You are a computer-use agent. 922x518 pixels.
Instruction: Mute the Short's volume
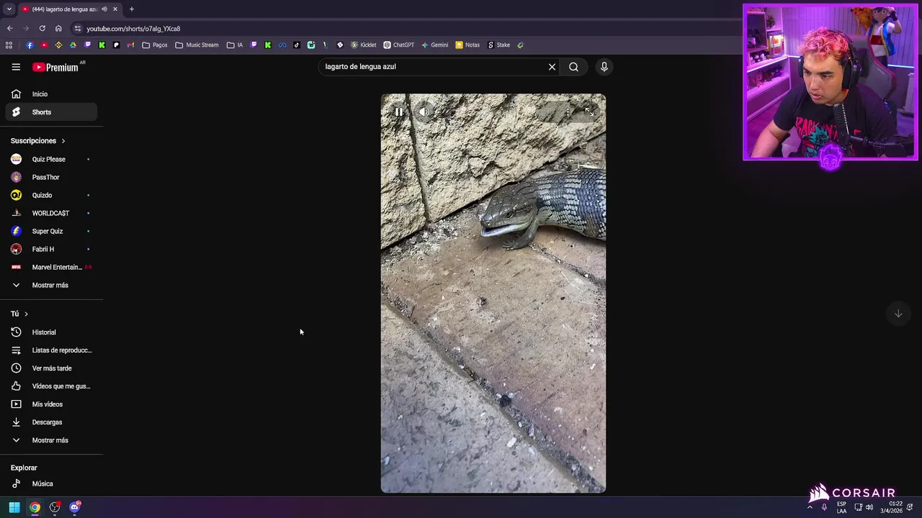(424, 112)
